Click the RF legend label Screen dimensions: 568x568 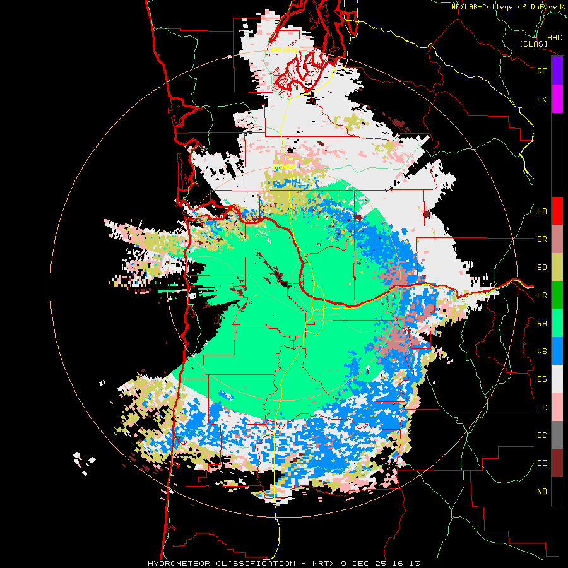541,71
